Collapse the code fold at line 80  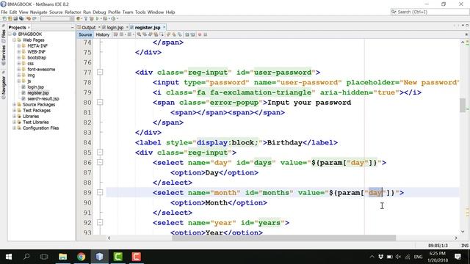100,103
